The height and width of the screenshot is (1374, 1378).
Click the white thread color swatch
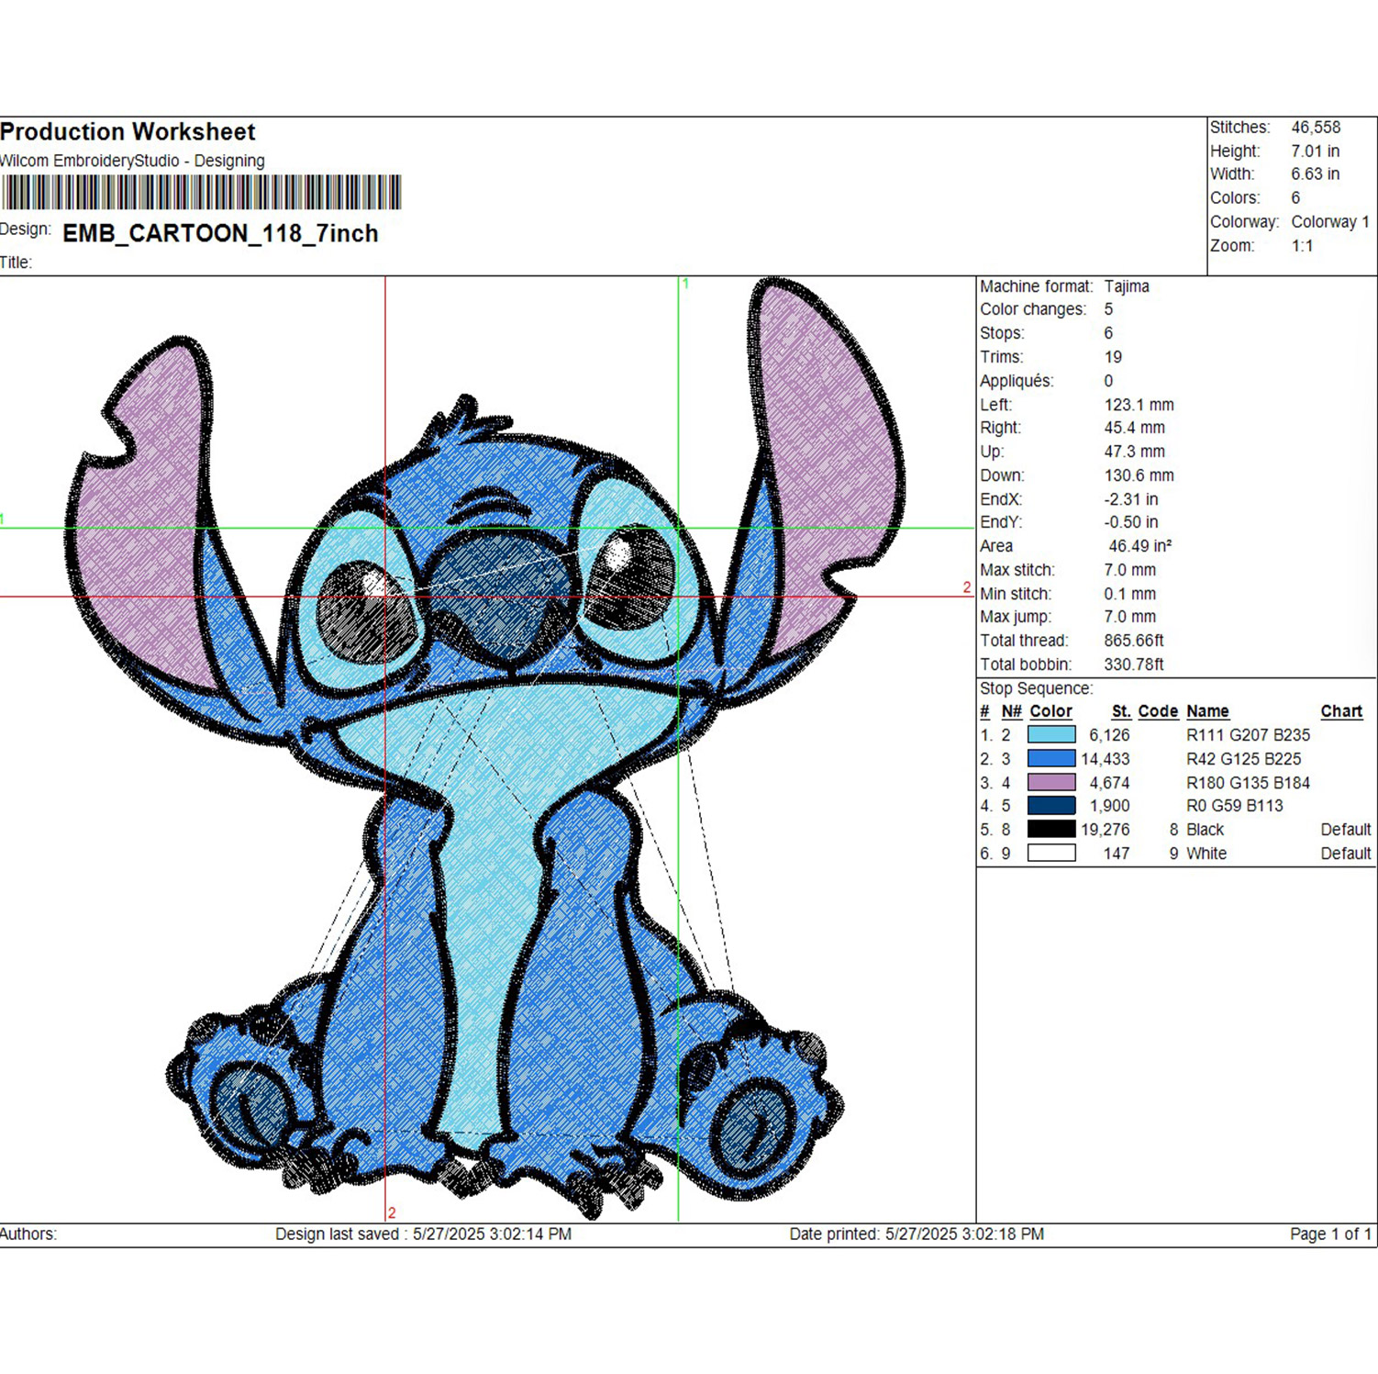1051,854
